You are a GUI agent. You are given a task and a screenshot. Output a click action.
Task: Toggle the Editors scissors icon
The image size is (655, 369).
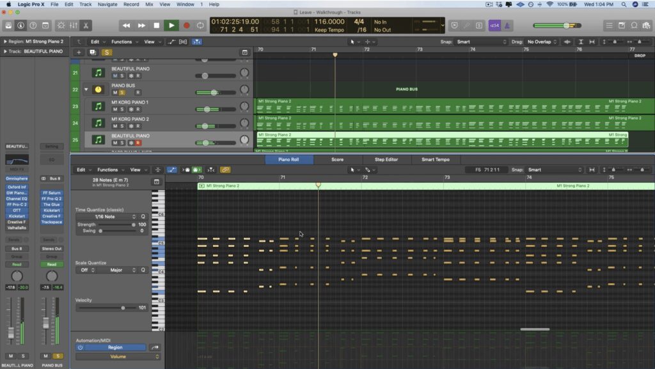pos(86,26)
